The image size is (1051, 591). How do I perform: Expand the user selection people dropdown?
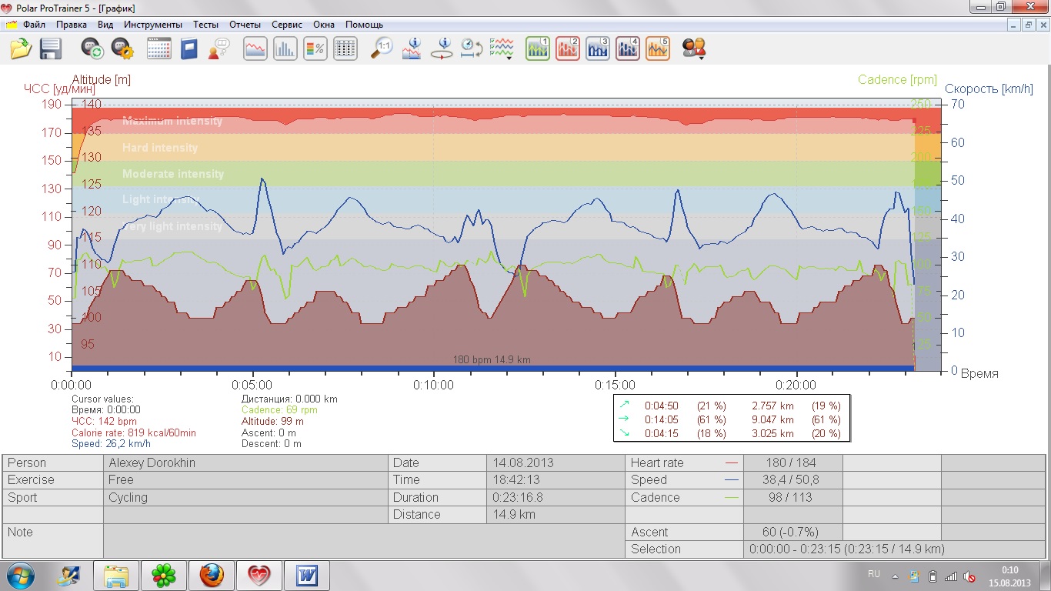point(694,48)
